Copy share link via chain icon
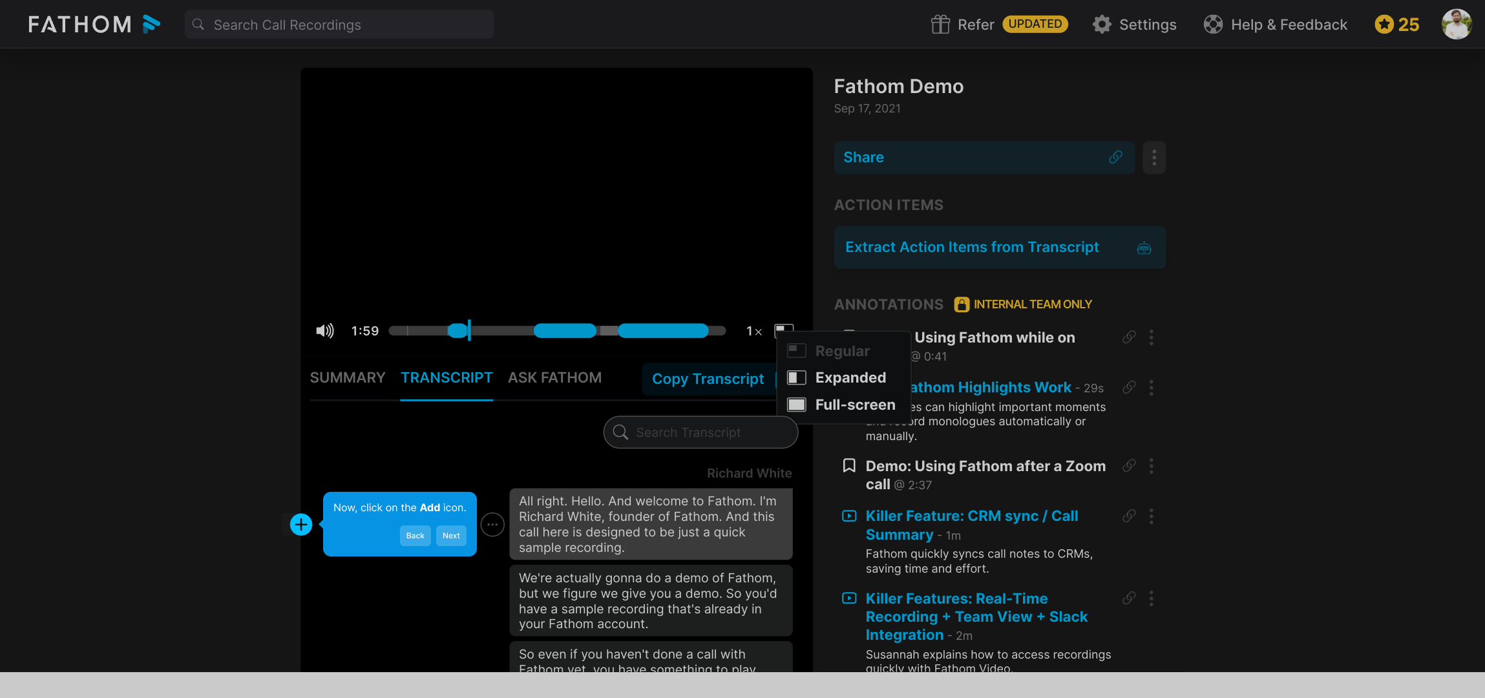This screenshot has width=1485, height=698. 1115,157
